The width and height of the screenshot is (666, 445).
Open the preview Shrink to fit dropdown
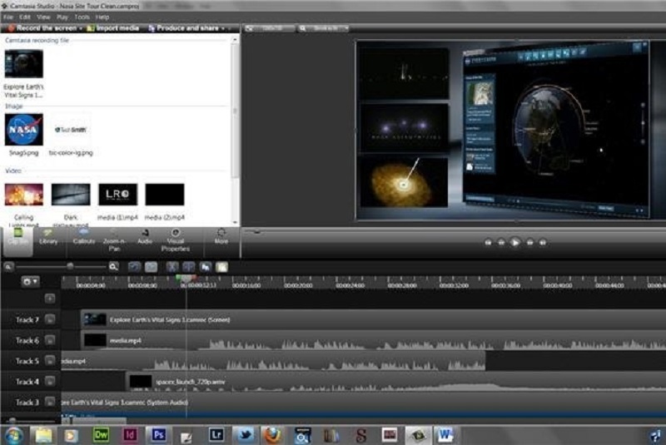pyautogui.click(x=324, y=28)
